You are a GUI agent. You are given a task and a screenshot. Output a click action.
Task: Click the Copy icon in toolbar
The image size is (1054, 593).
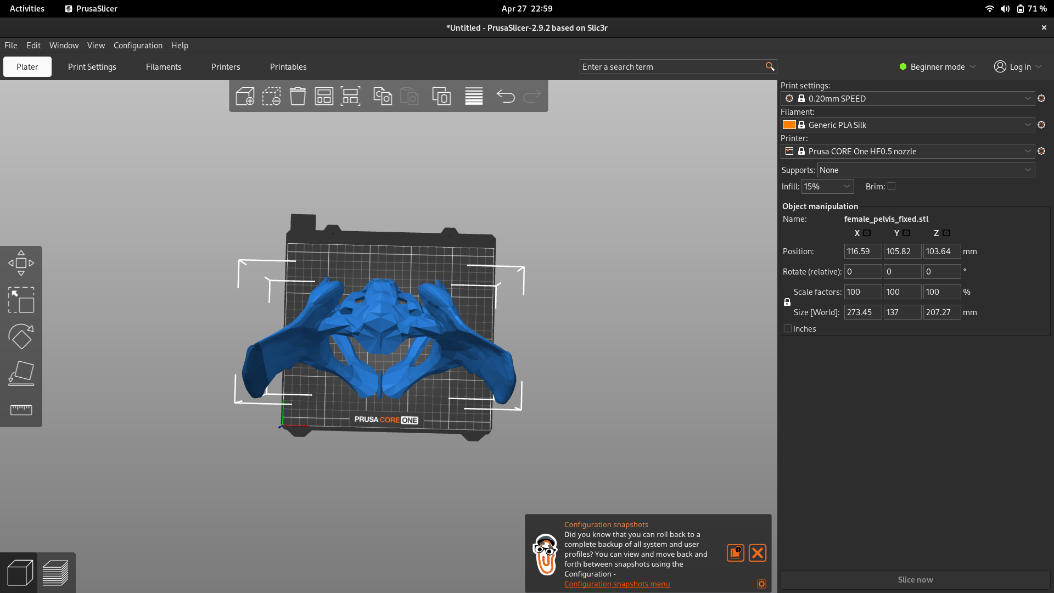click(383, 96)
